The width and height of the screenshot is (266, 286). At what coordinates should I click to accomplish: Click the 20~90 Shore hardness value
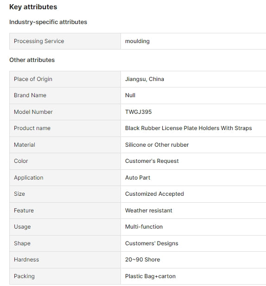[x=143, y=260]
